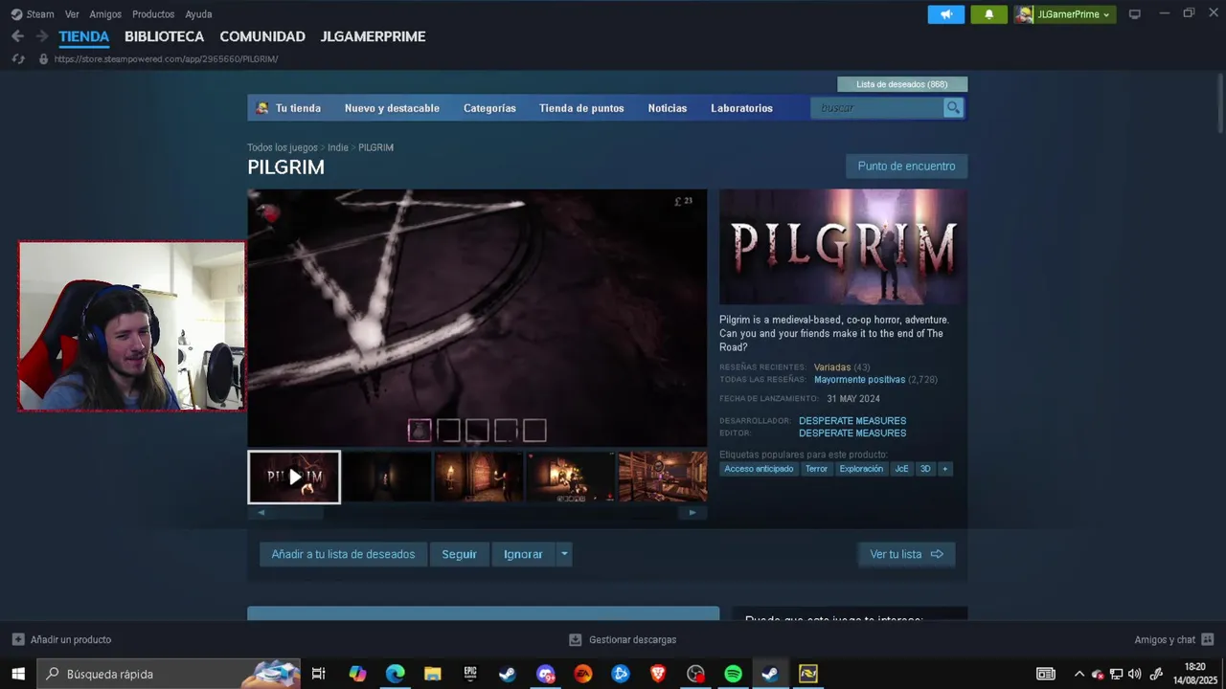The image size is (1226, 689).
Task: Click the Terror tag
Action: click(x=816, y=469)
